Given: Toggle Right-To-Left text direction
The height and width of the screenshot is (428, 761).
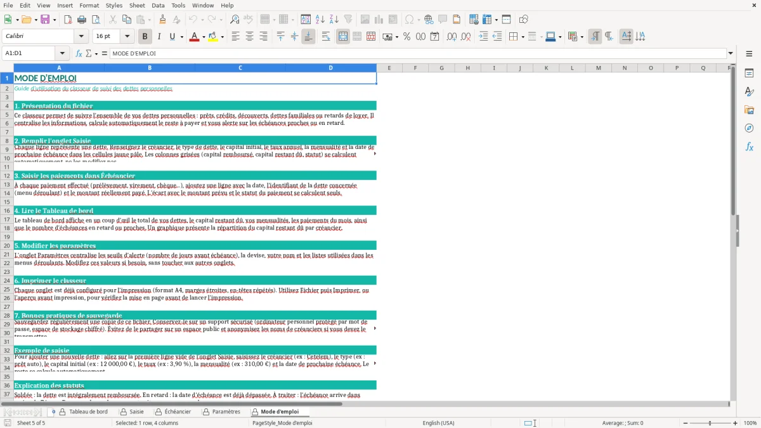Looking at the screenshot, I should 609,37.
